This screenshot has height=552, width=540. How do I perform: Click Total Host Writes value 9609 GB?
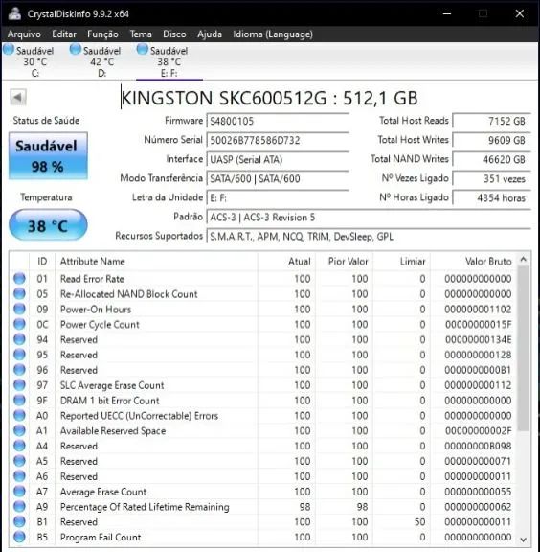coord(491,141)
